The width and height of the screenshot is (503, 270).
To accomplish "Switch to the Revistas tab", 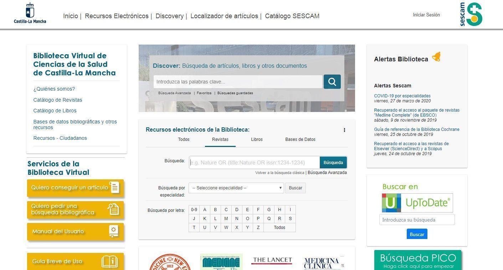I will 220,139.
